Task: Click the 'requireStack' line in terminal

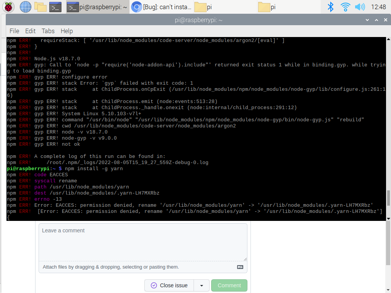Action: (x=162, y=40)
